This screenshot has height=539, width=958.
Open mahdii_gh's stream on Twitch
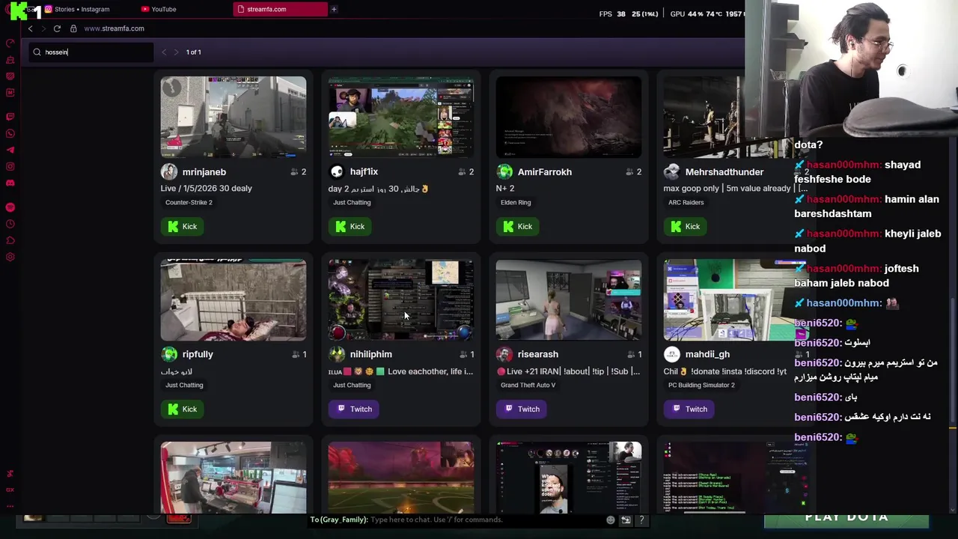pos(689,409)
